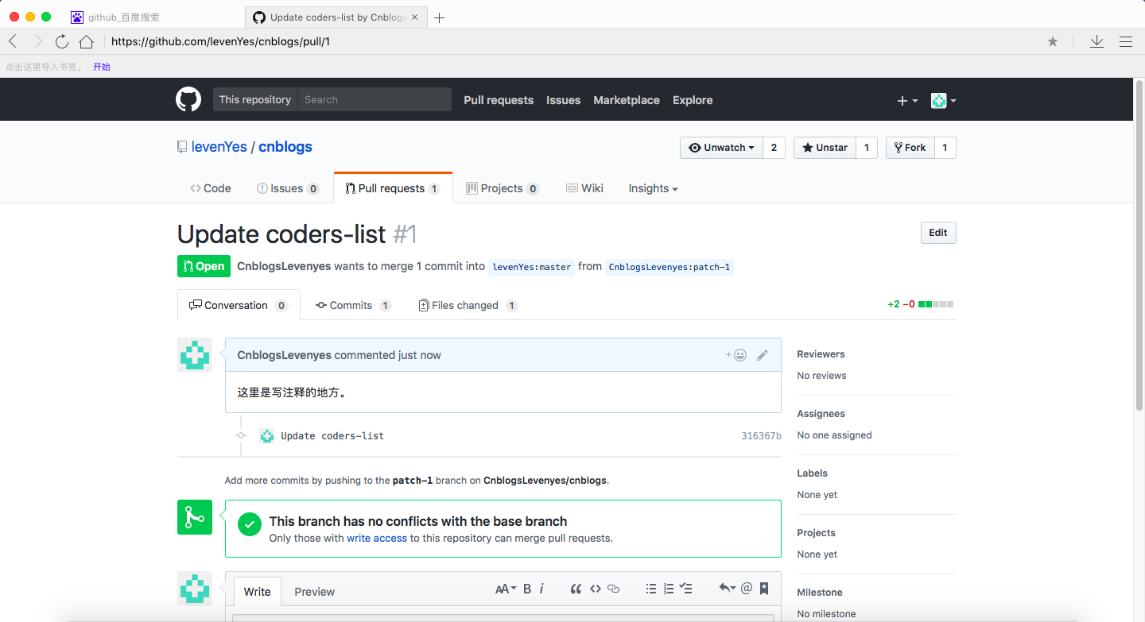The width and height of the screenshot is (1145, 622).
Task: Click the browser forward arrow
Action: pos(37,41)
